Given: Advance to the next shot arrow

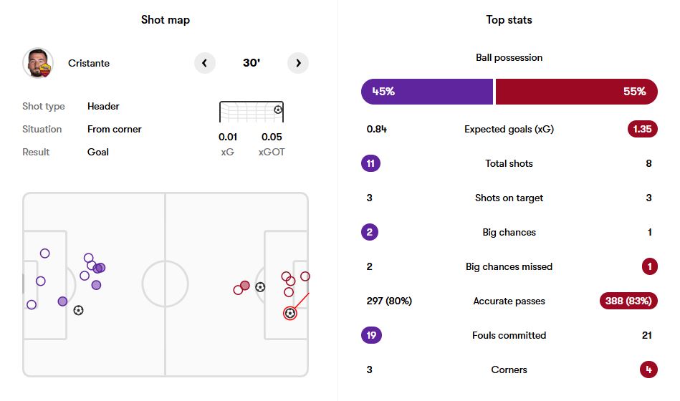Looking at the screenshot, I should click(x=298, y=63).
